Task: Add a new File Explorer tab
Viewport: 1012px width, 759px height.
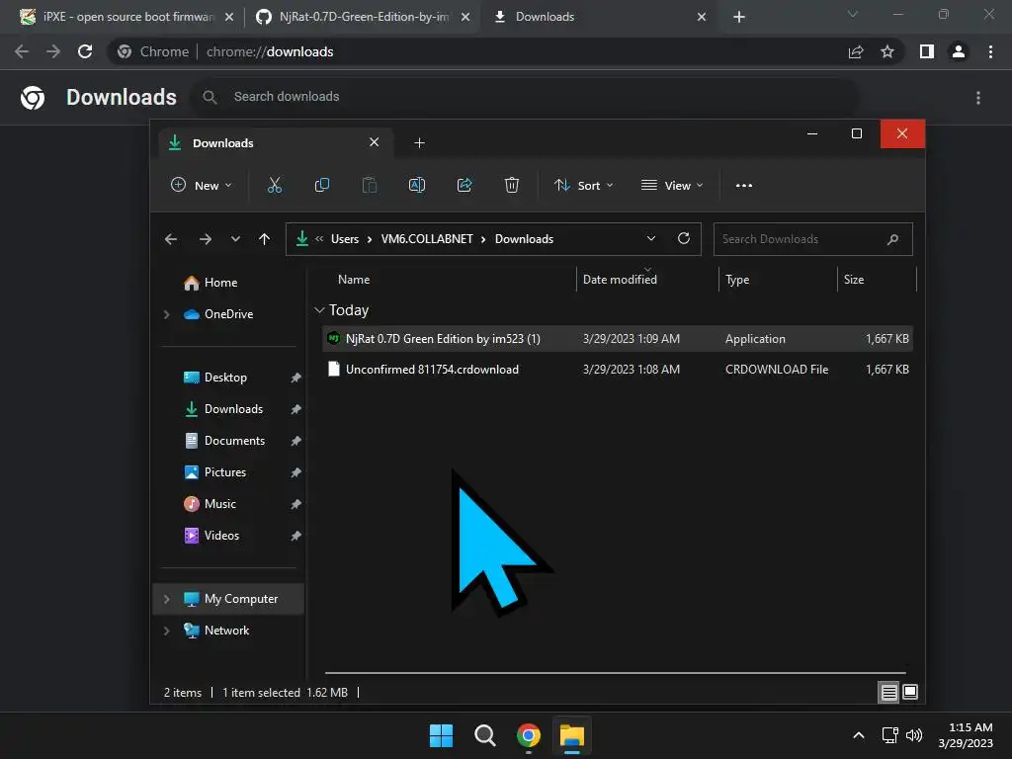Action: (x=419, y=142)
